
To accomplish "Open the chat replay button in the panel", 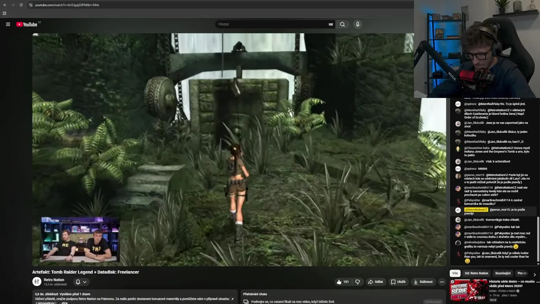I will click(433, 301).
